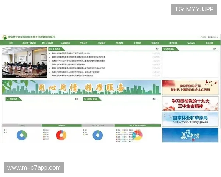221x177 pixels.
Task: Click the blue-green gender donut chart
Action: (22, 135)
